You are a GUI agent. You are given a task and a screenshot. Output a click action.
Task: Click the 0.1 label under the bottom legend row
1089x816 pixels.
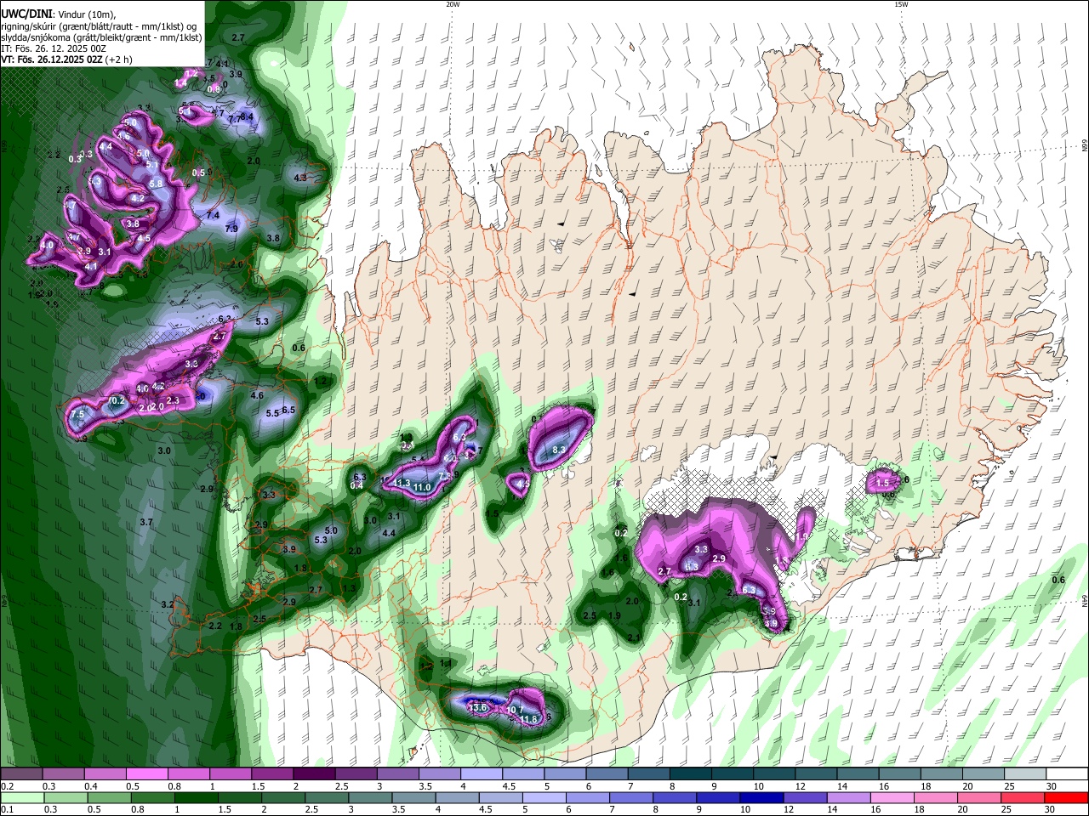coord(7,810)
